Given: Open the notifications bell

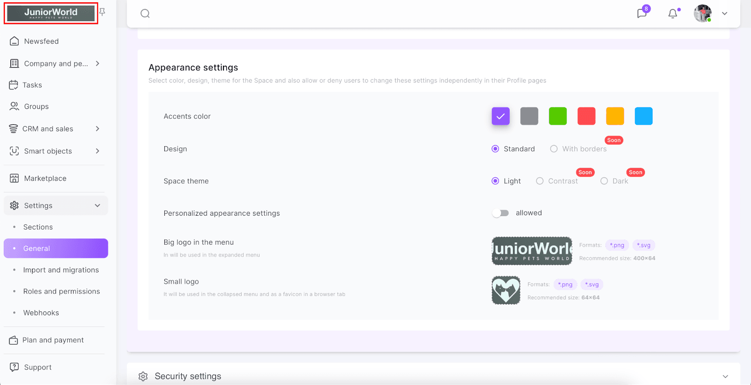Looking at the screenshot, I should tap(673, 14).
